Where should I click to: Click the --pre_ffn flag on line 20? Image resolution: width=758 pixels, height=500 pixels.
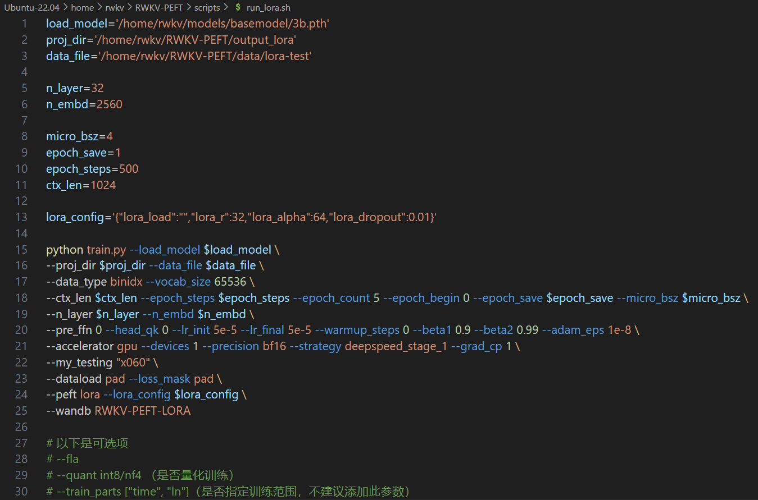69,331
